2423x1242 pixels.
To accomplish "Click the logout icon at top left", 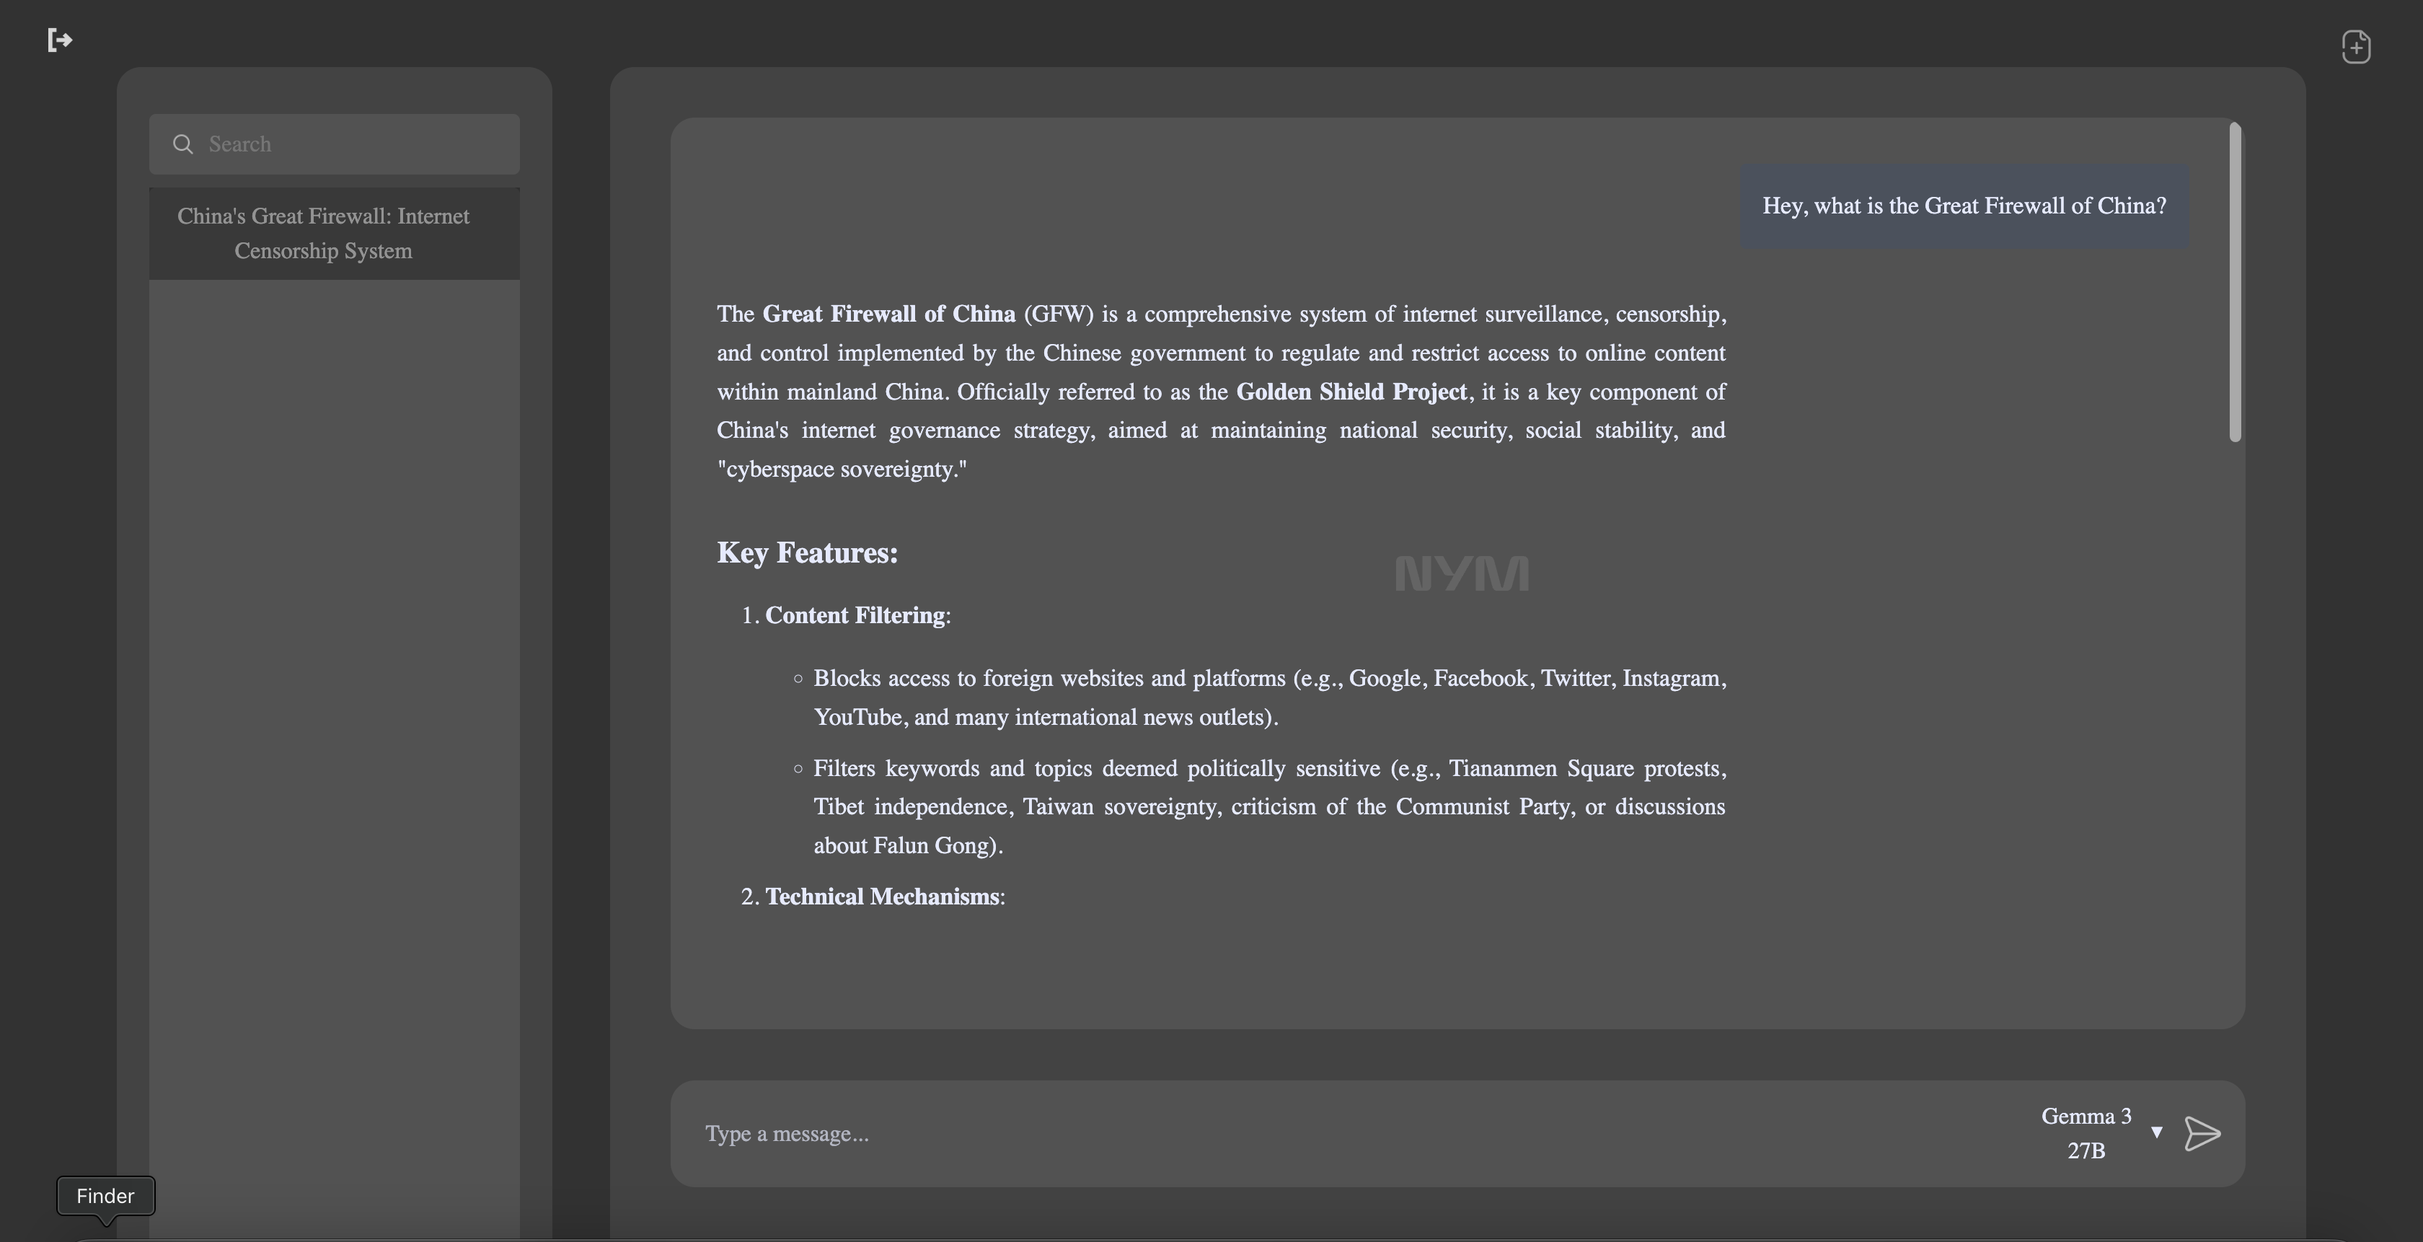I will click(x=59, y=40).
